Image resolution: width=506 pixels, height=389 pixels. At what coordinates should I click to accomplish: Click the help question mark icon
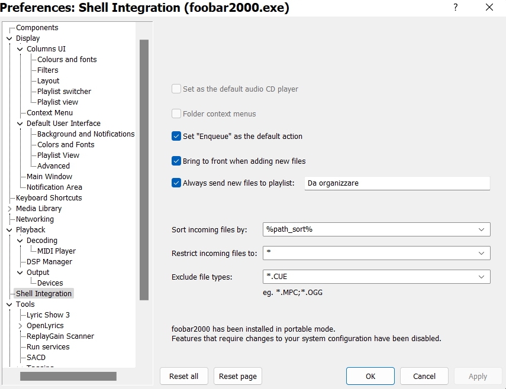[x=455, y=8]
